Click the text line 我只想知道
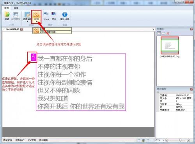Viewport: 195px width, 144px height. [53, 98]
